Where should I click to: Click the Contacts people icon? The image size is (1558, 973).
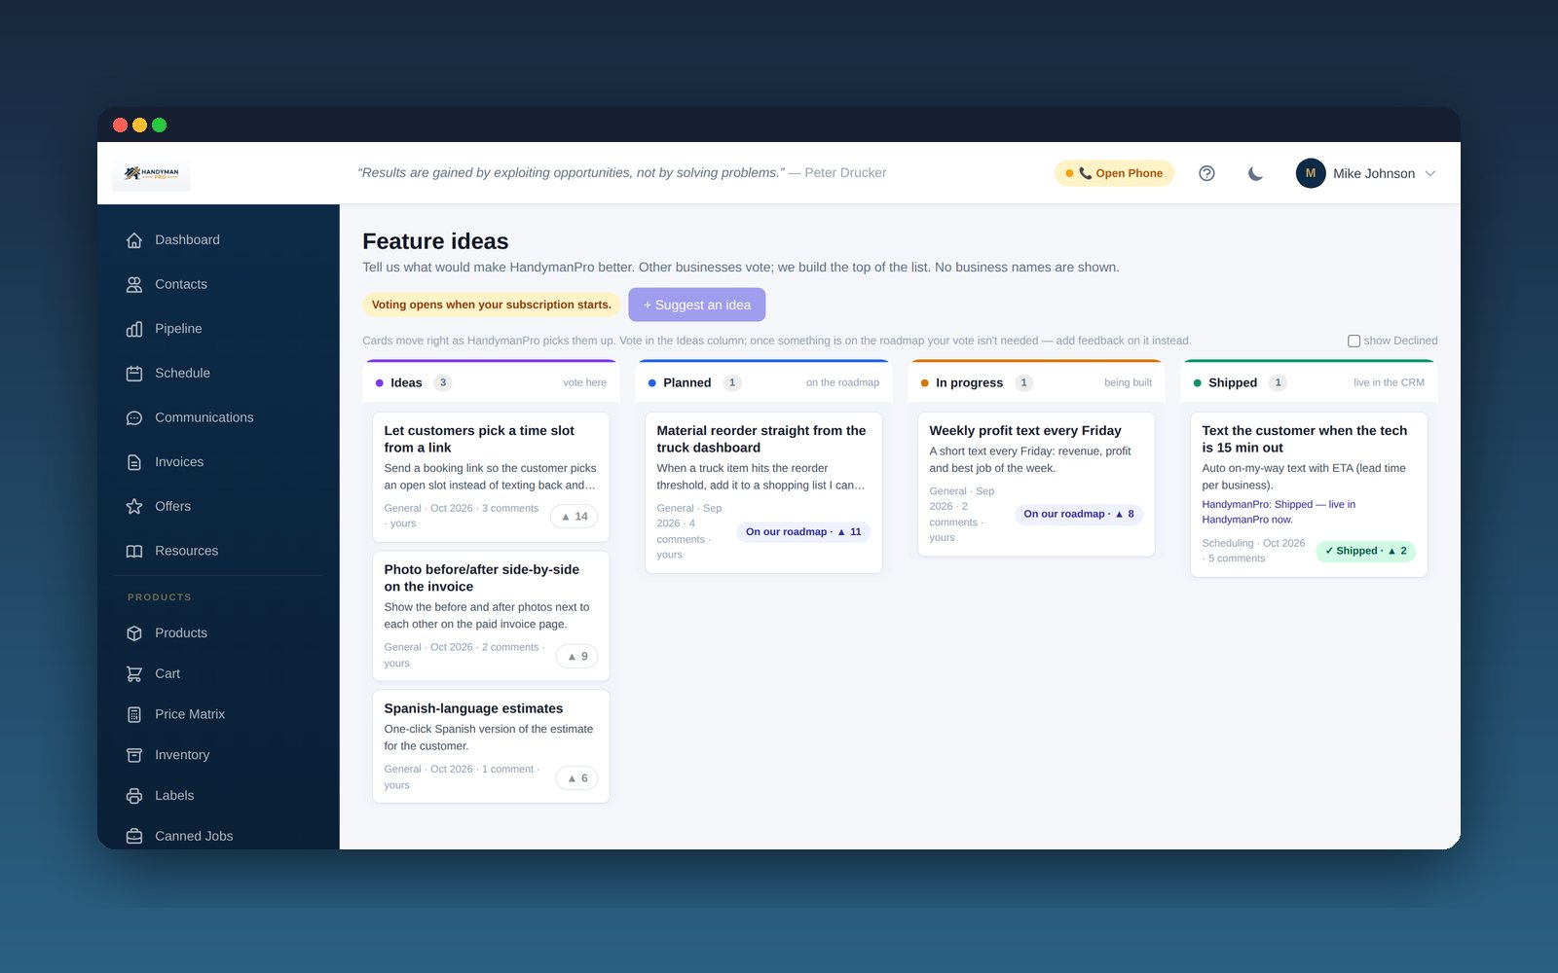134,284
